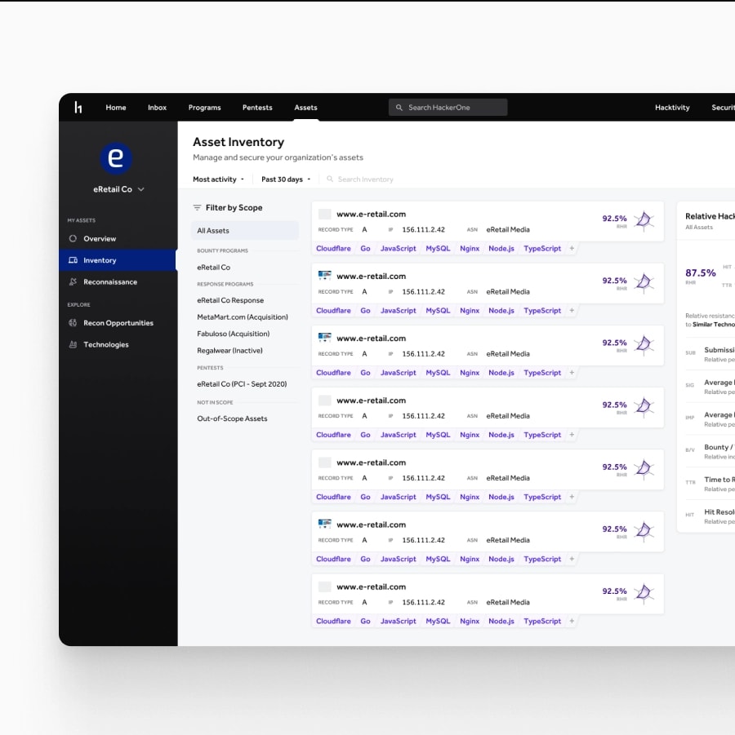
Task: Click the radar chart icon on last asset card
Action: pos(644,593)
